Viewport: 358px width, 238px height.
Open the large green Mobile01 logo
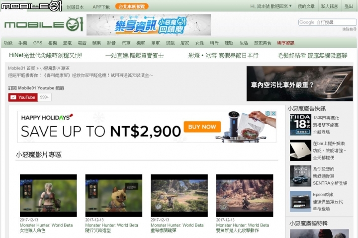[44, 24]
